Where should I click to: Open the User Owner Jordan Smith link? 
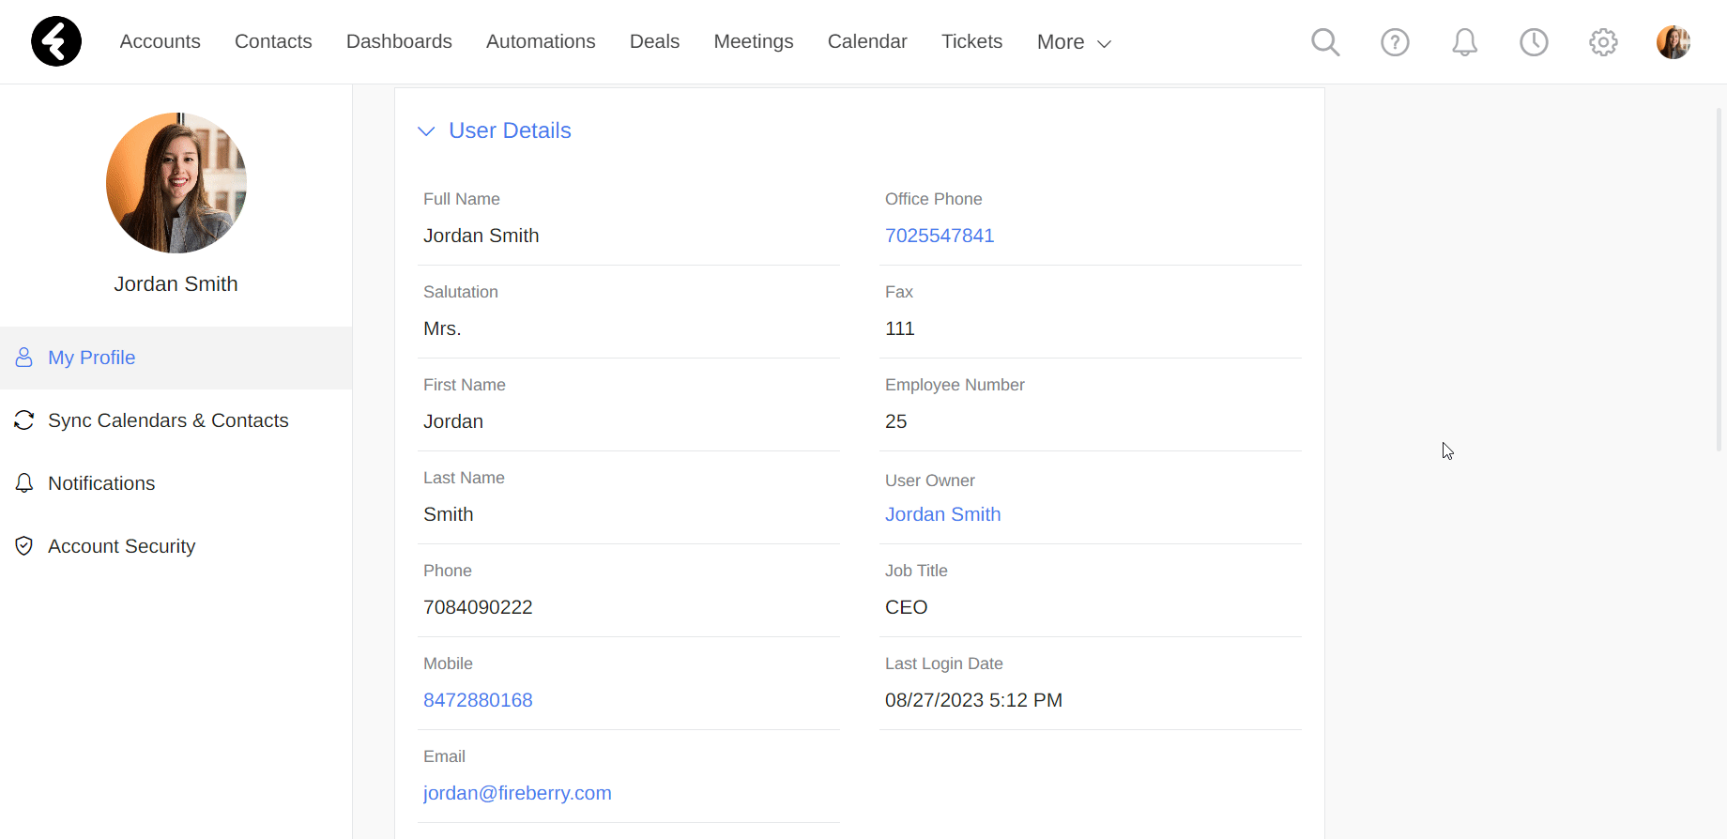coord(942,514)
